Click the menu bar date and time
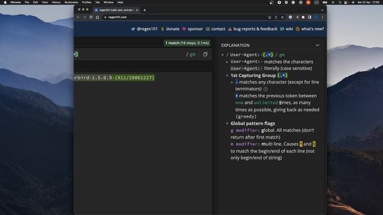The width and height of the screenshot is (383, 215). (369, 2)
